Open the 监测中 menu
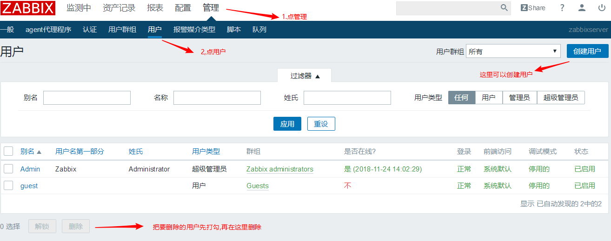Image resolution: width=611 pixels, height=241 pixels. click(79, 8)
